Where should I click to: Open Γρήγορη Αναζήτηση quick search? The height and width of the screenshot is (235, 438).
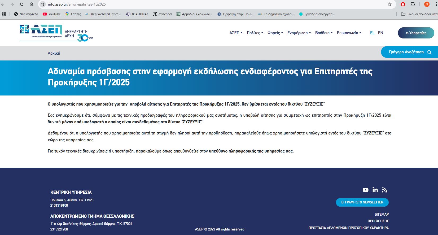click(x=409, y=52)
